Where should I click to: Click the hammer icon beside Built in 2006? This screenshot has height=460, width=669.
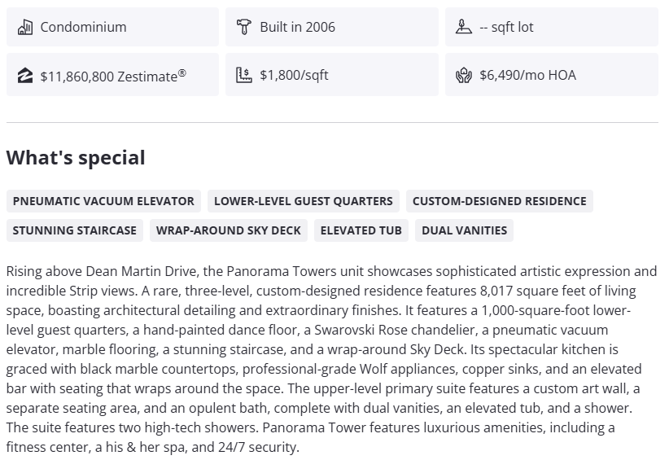pos(244,27)
